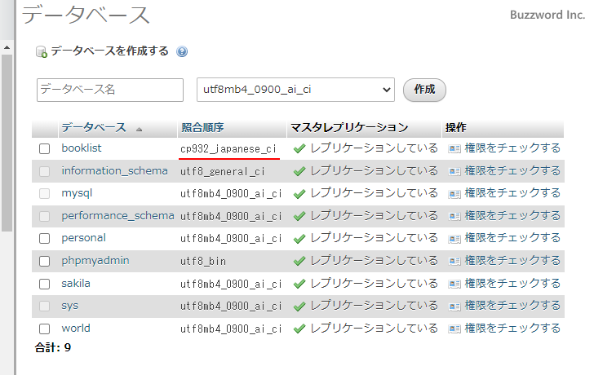Click privileges icon in mysql row
The height and width of the screenshot is (375, 594).
coord(454,194)
